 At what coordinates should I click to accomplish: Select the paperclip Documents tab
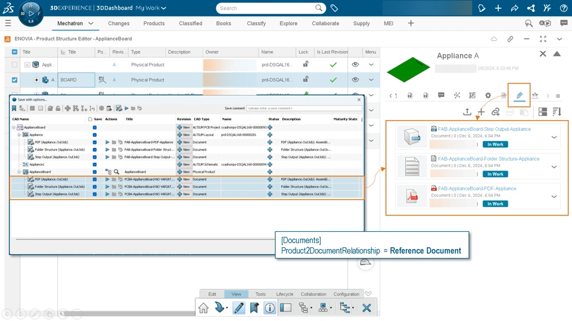coord(519,95)
